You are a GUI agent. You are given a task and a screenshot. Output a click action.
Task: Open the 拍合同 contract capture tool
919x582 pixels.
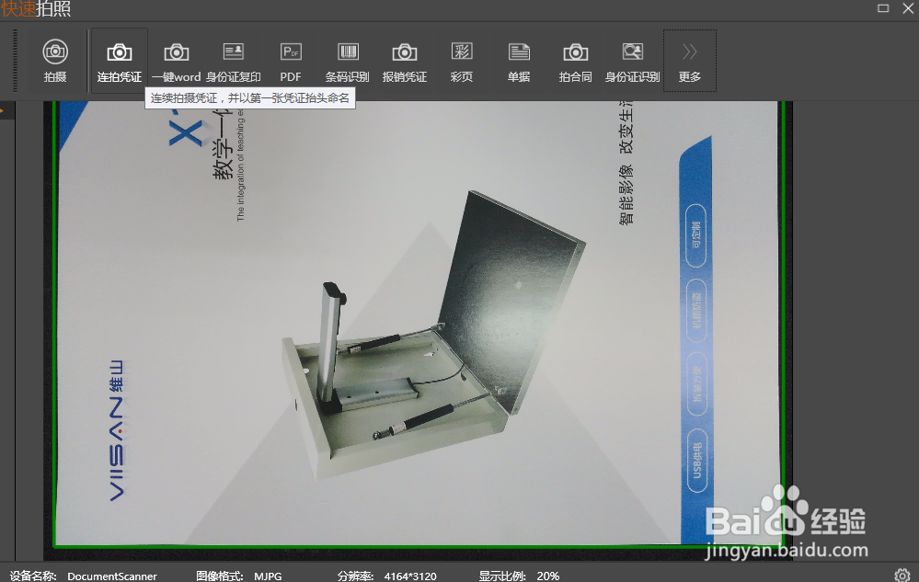[x=575, y=60]
